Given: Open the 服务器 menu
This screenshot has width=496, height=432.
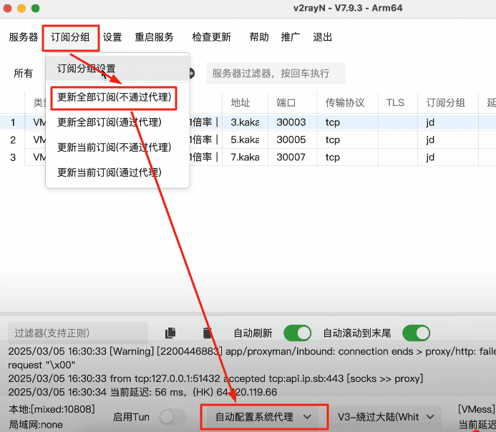Looking at the screenshot, I should [x=24, y=37].
